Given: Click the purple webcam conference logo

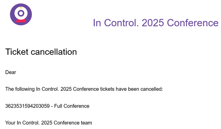Looking at the screenshot, I should (x=21, y=15).
